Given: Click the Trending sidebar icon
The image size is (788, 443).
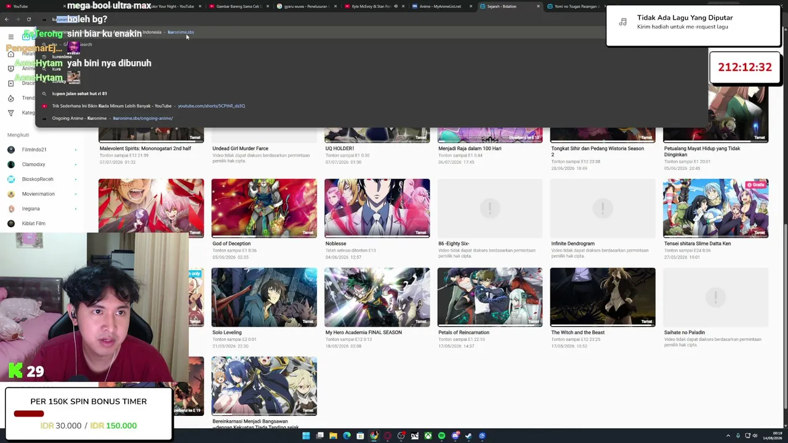Looking at the screenshot, I should tap(10, 98).
